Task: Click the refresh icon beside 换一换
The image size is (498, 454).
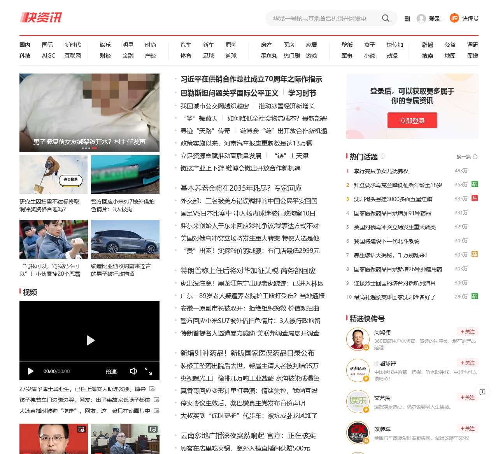Action: pos(475,156)
